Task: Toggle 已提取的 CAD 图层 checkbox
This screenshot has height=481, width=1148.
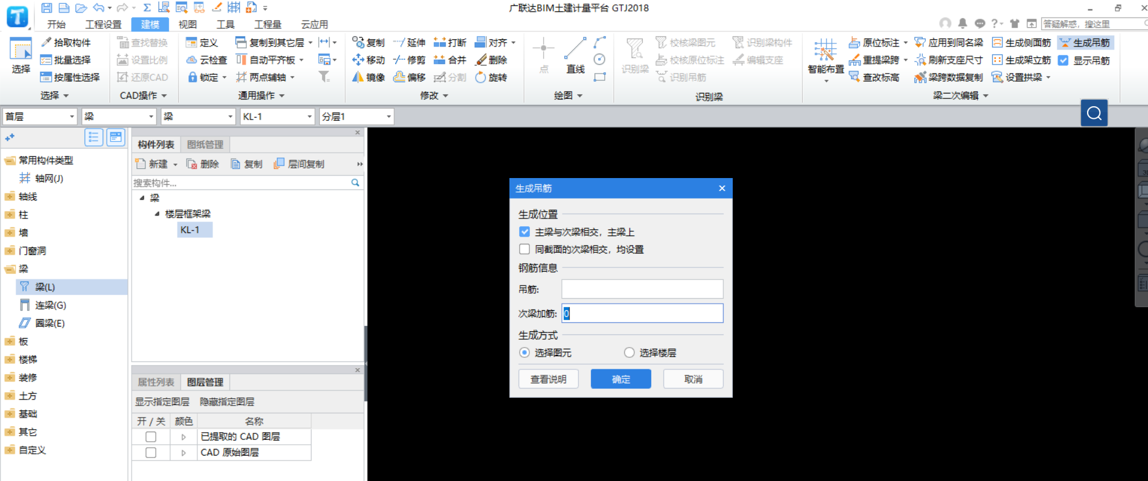Action: coord(151,436)
